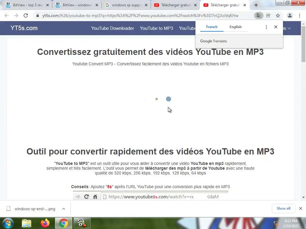Open the Chrome profile avatar icon
The image size is (306, 229).
[x=290, y=16]
